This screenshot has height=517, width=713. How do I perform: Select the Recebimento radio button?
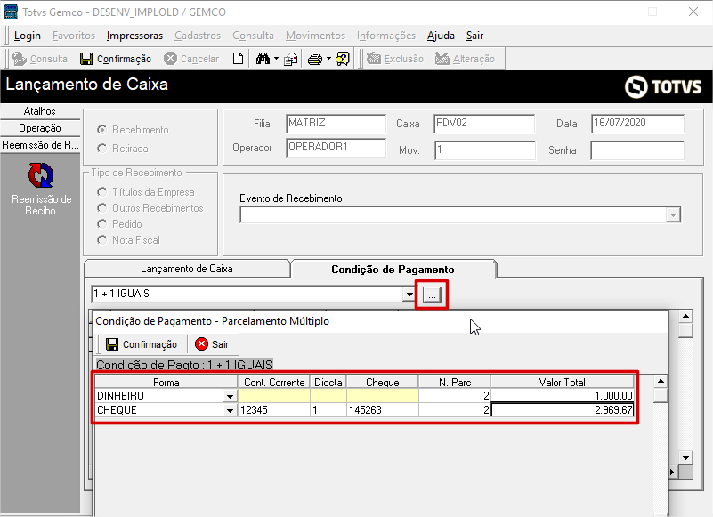point(101,130)
